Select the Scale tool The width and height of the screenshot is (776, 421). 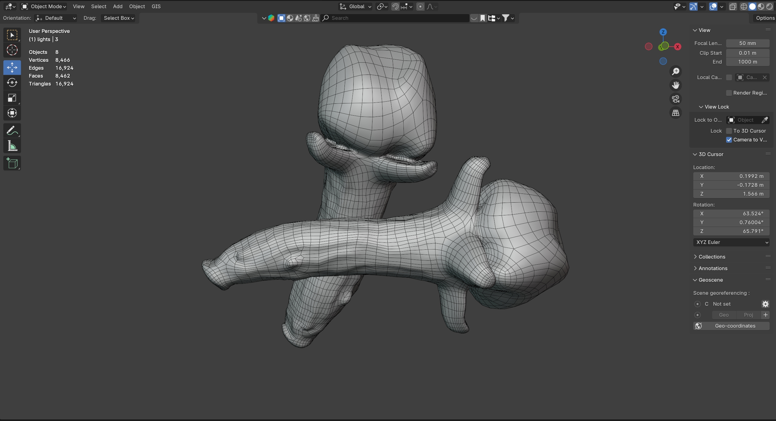(12, 98)
